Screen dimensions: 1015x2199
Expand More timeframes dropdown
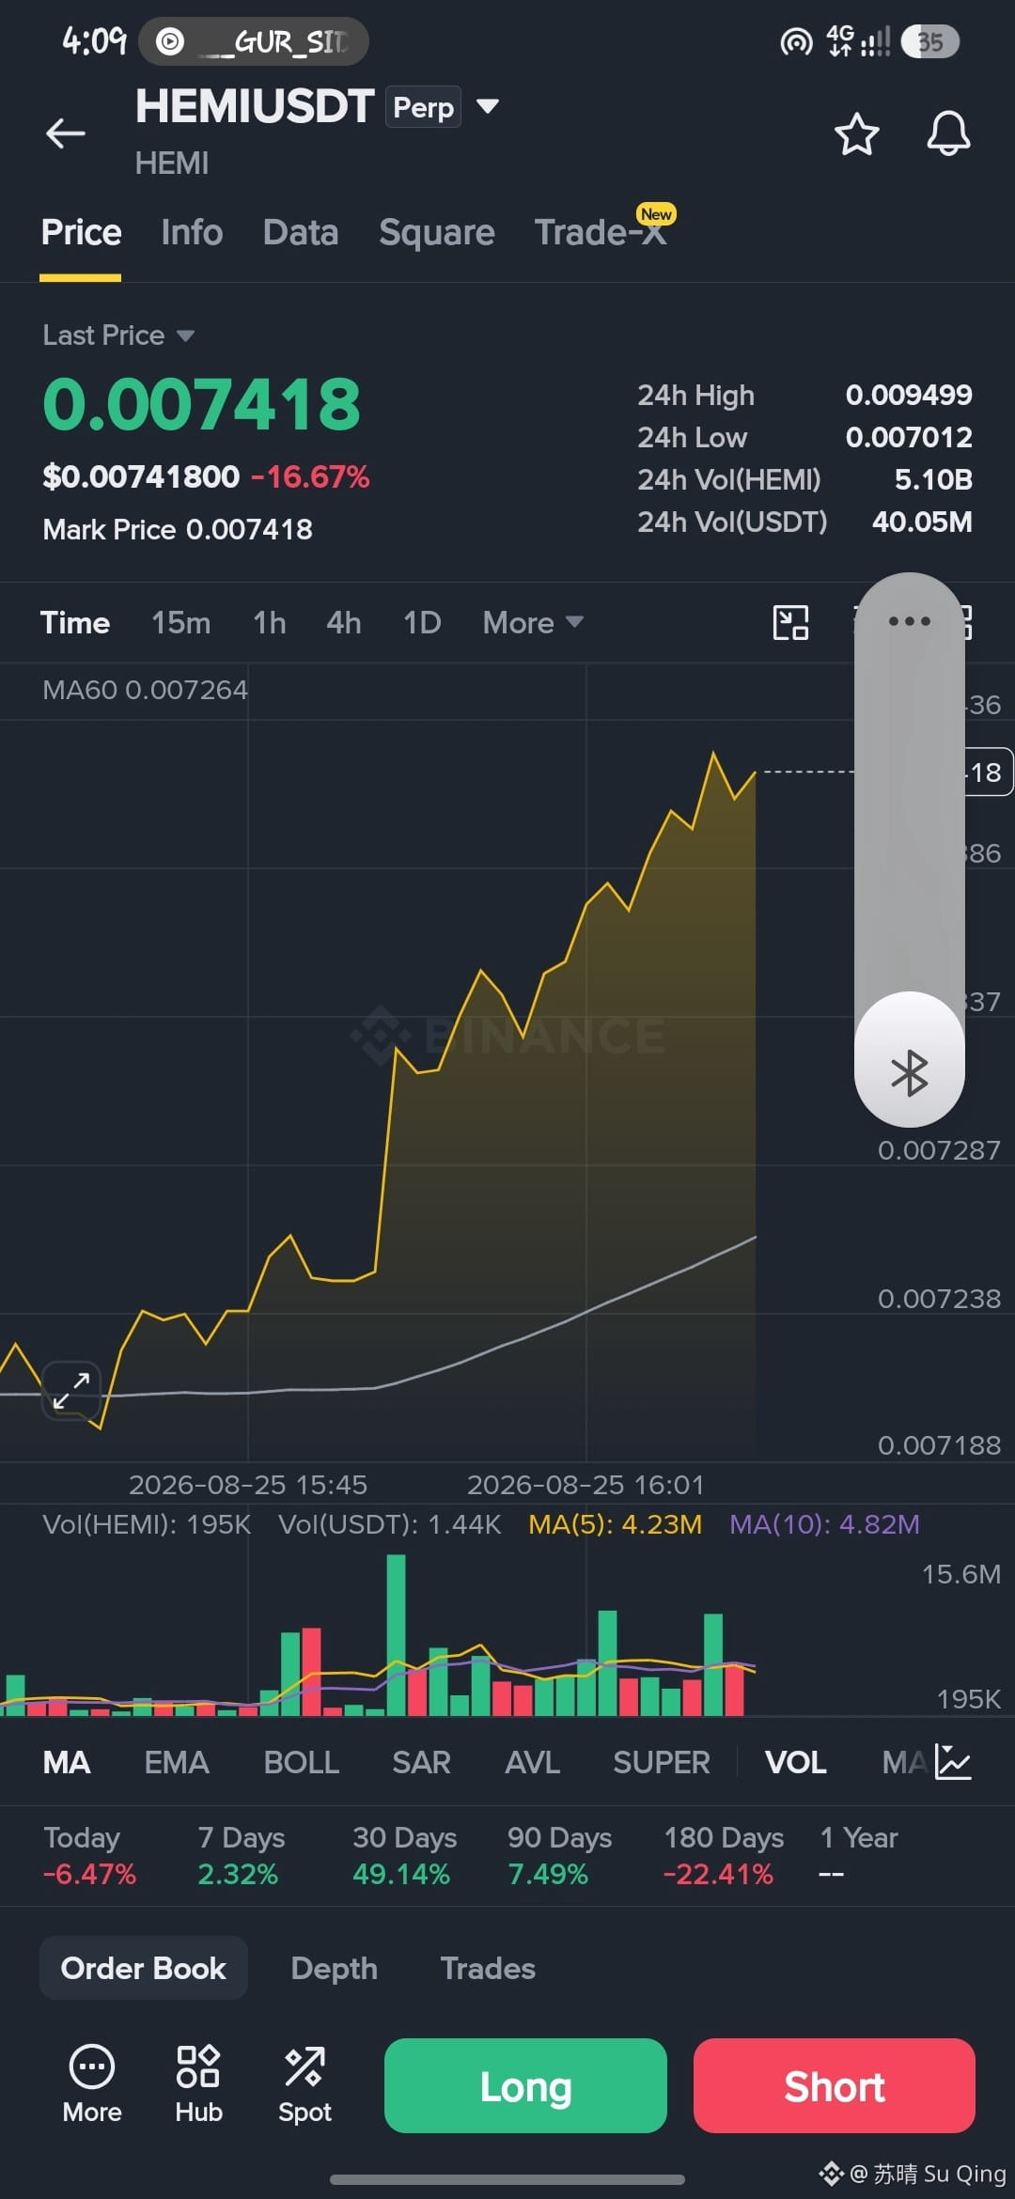coord(533,622)
